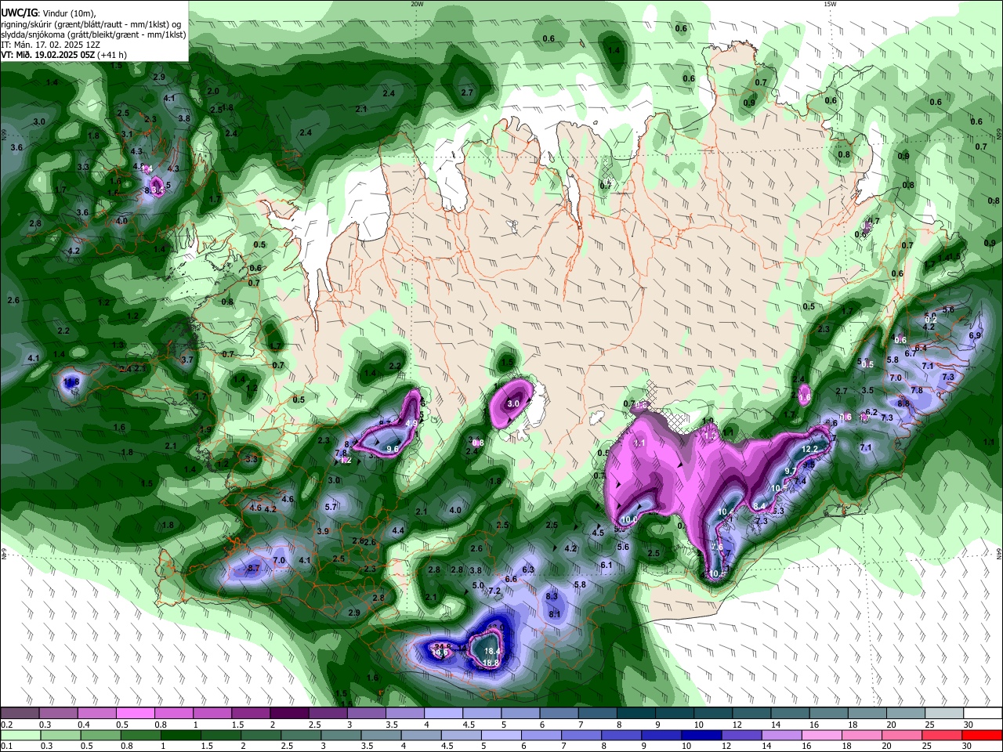Viewport: 1003px width, 752px height.
Task: Click the 'slydda/snjókoma' legend description line
Action: (x=93, y=34)
